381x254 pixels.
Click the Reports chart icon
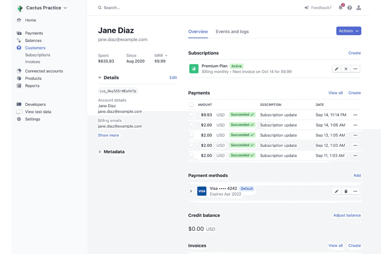[19, 86]
